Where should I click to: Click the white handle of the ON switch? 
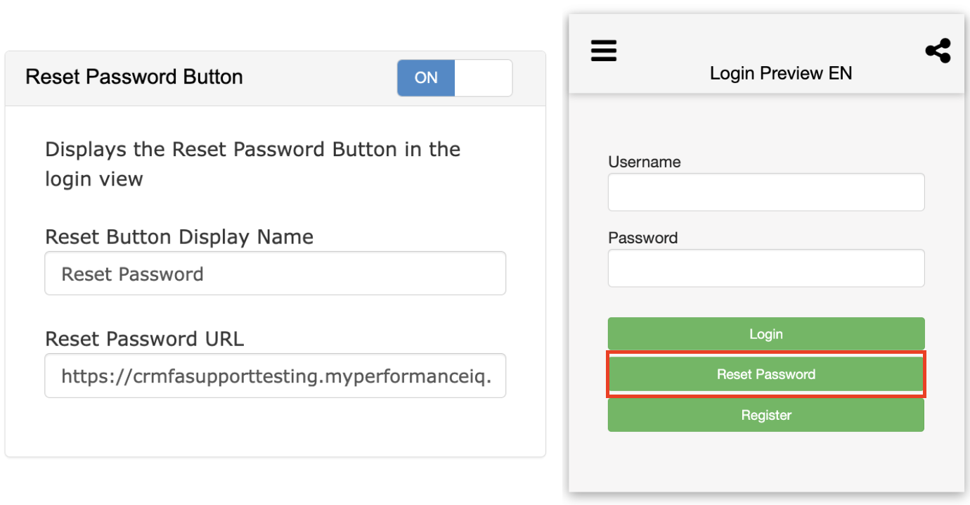tap(484, 77)
